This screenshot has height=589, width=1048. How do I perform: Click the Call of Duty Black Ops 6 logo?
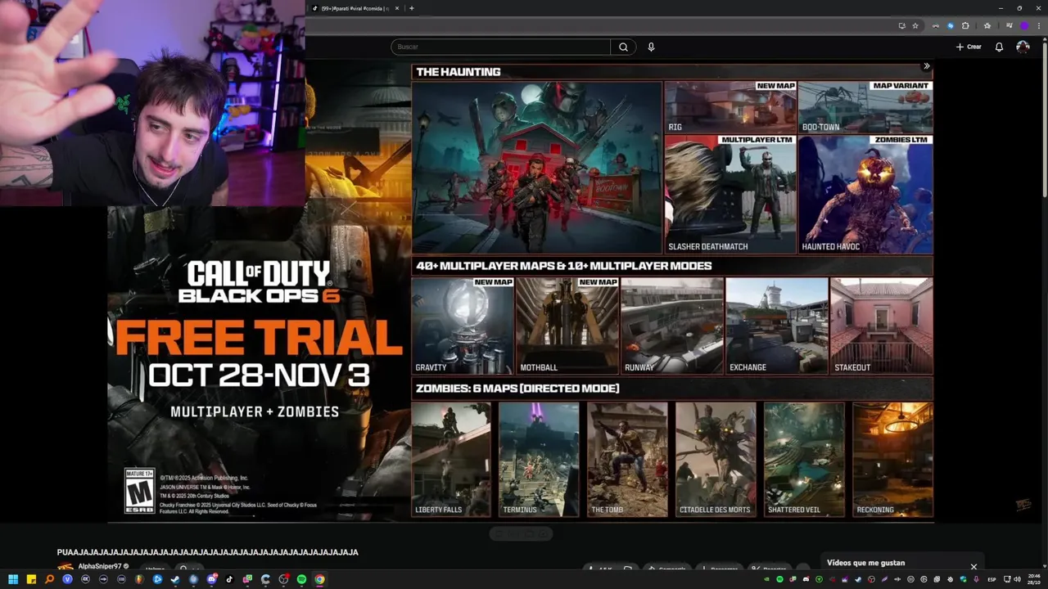(x=259, y=282)
